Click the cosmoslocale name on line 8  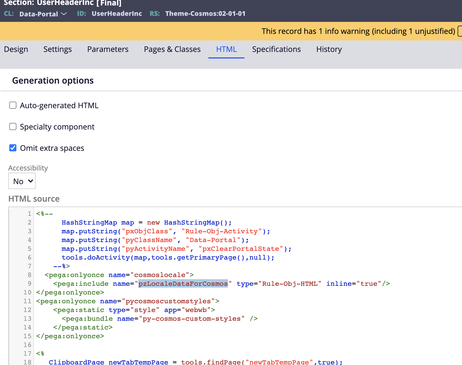coord(160,275)
